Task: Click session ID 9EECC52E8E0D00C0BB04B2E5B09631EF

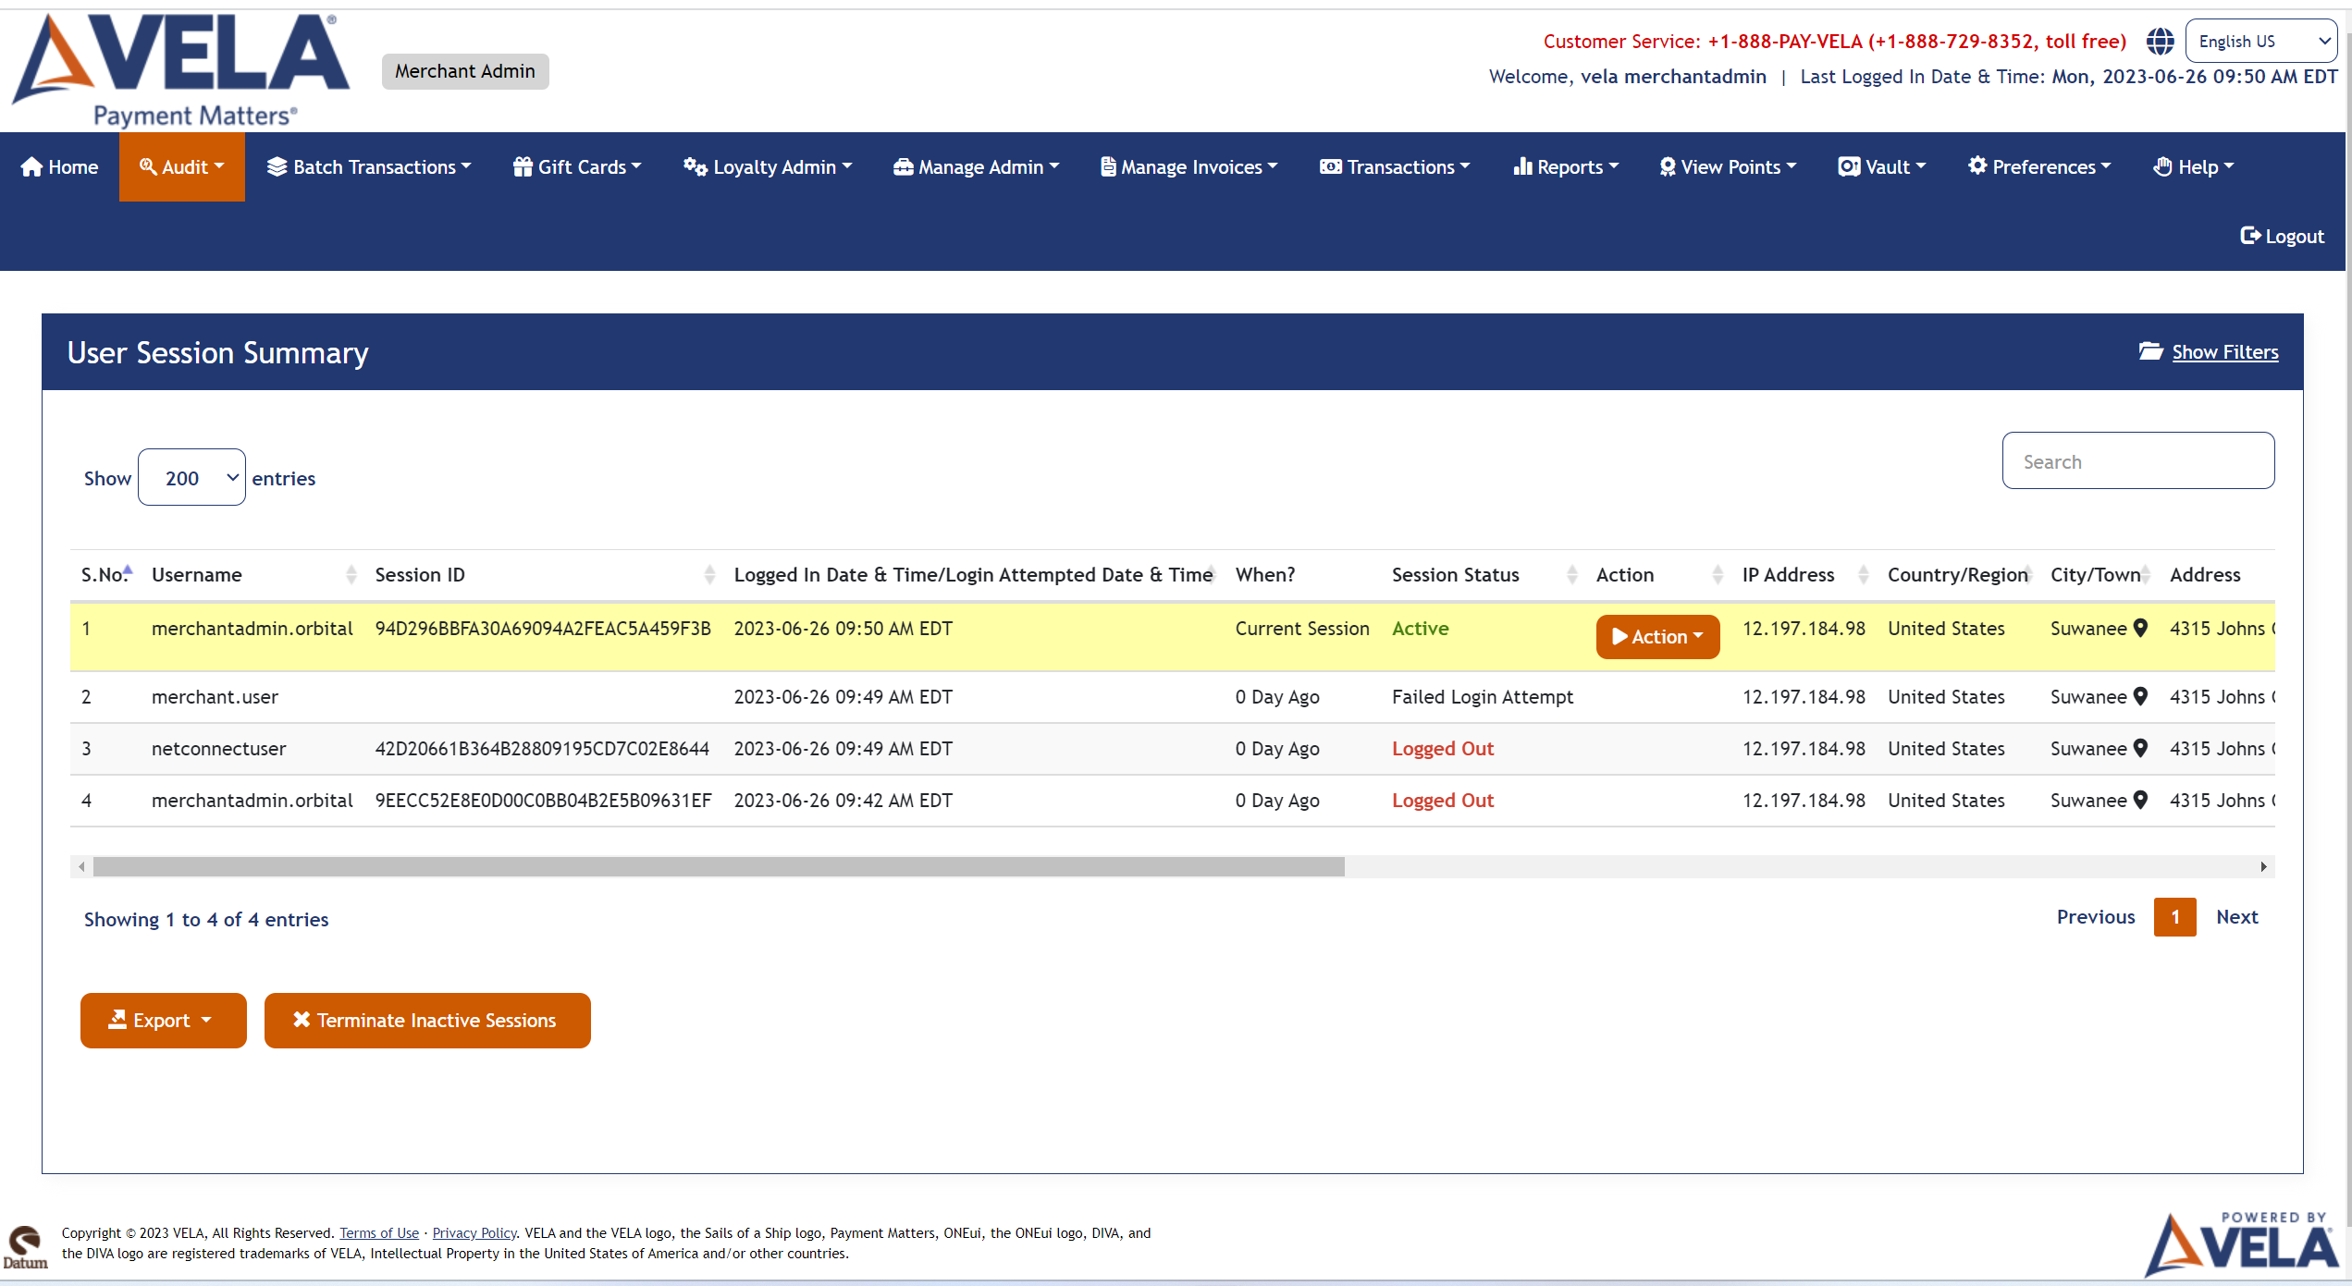Action: pos(543,800)
